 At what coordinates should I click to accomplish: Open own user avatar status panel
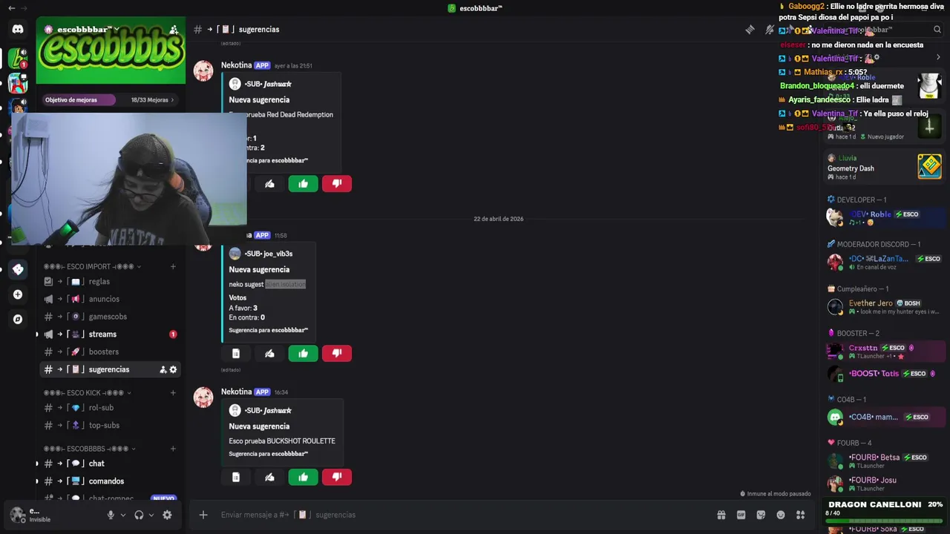pyautogui.click(x=18, y=514)
